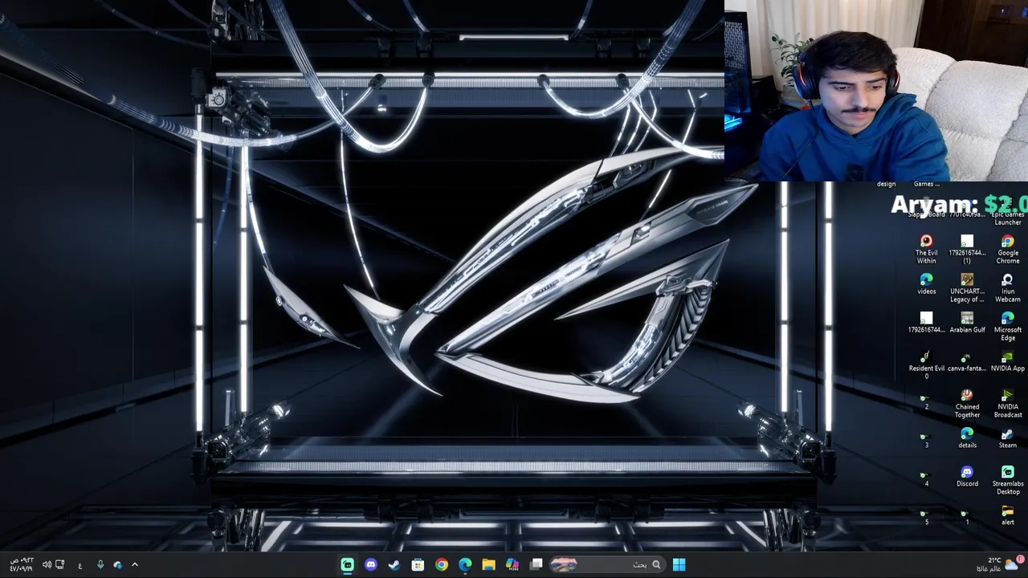Click the taskbar search box
This screenshot has width=1028, height=578.
pos(607,565)
